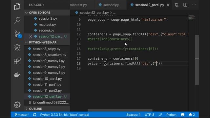The width and height of the screenshot is (210, 118).
Task: Open the Explorer view in activity bar
Action: [17, 7]
